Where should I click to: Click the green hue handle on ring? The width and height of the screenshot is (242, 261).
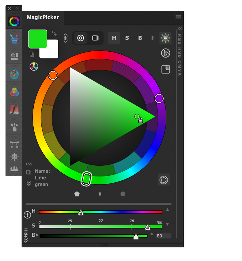pos(86,179)
